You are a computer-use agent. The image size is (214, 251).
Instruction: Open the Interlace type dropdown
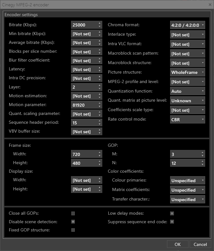tap(187, 35)
